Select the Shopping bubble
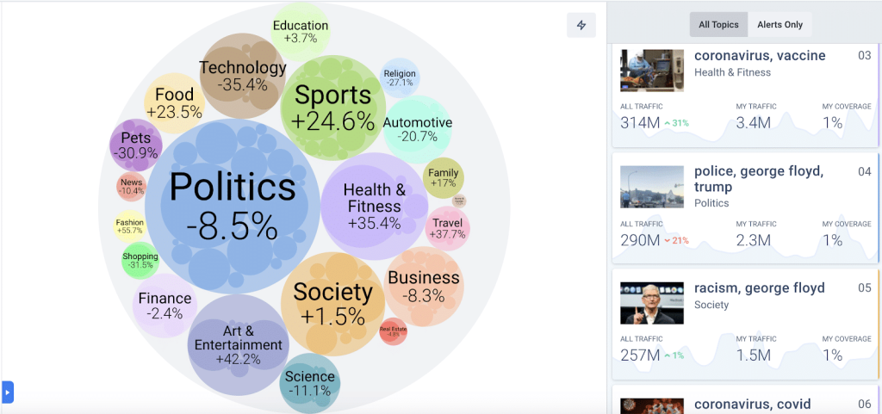 (x=140, y=261)
